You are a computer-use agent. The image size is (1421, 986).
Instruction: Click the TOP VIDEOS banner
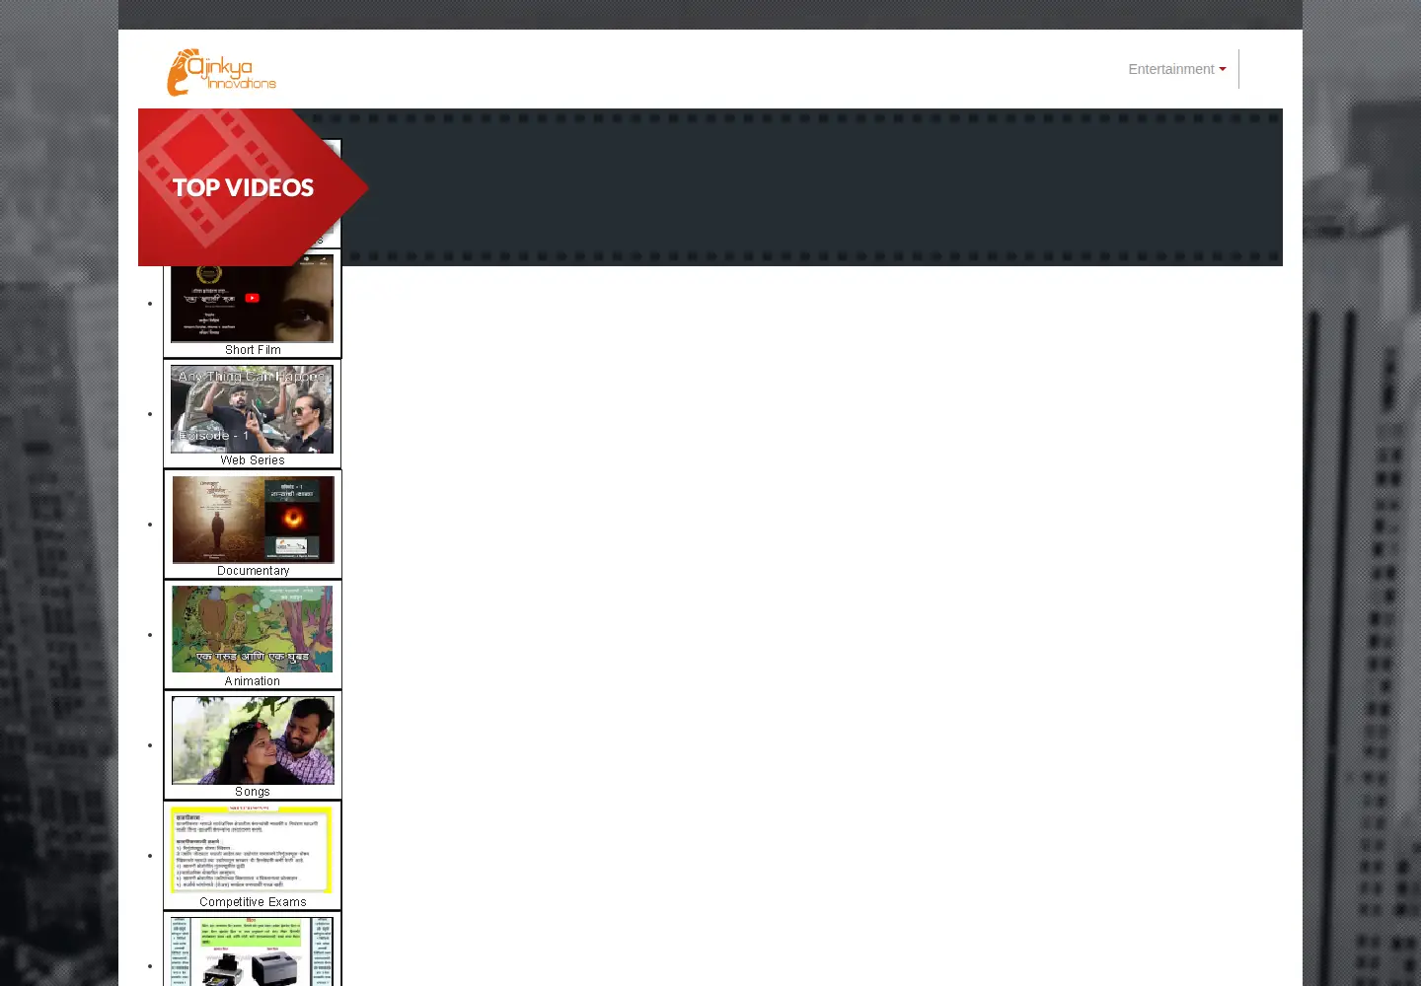[x=254, y=187]
